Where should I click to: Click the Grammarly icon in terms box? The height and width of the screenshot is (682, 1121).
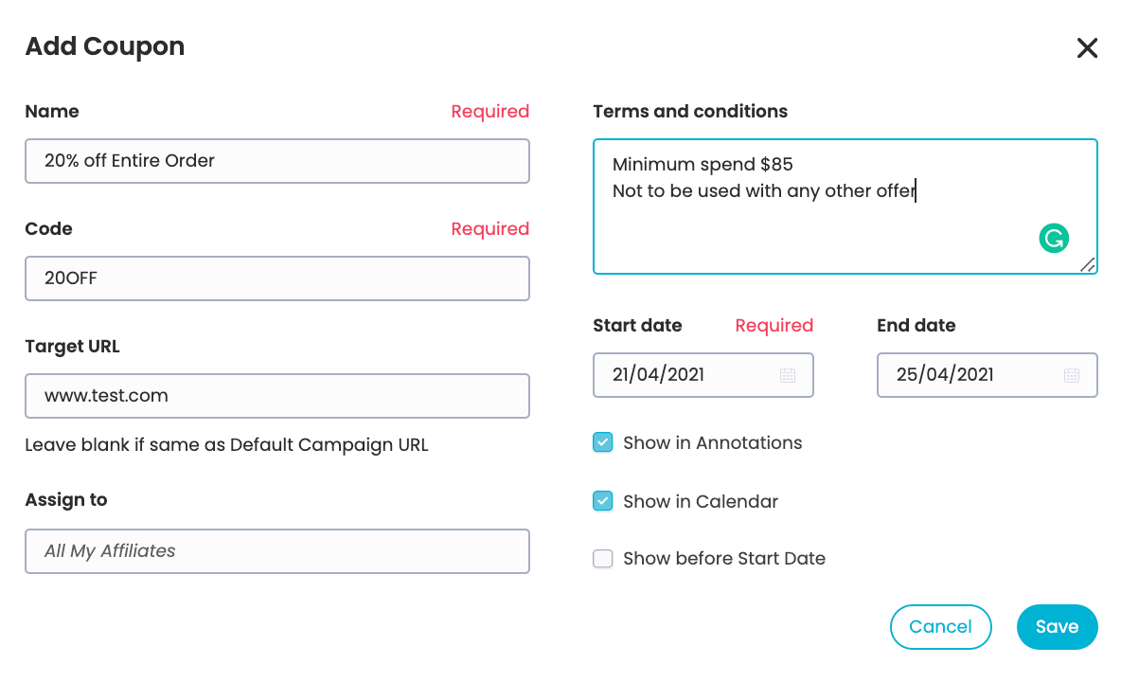pyautogui.click(x=1054, y=238)
